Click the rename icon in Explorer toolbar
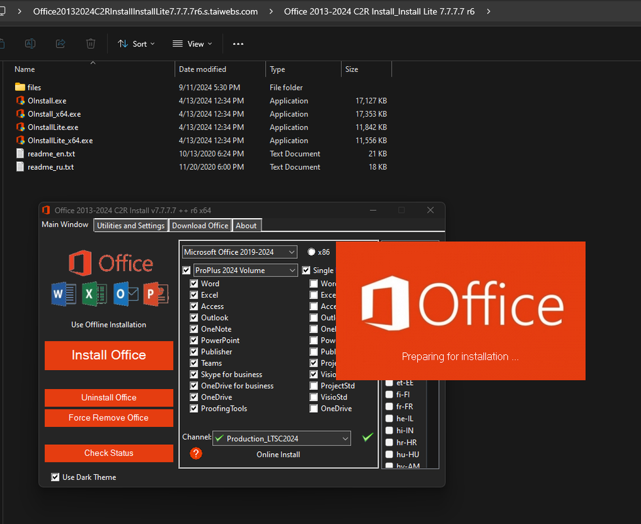Viewport: 641px width, 524px height. [x=30, y=43]
